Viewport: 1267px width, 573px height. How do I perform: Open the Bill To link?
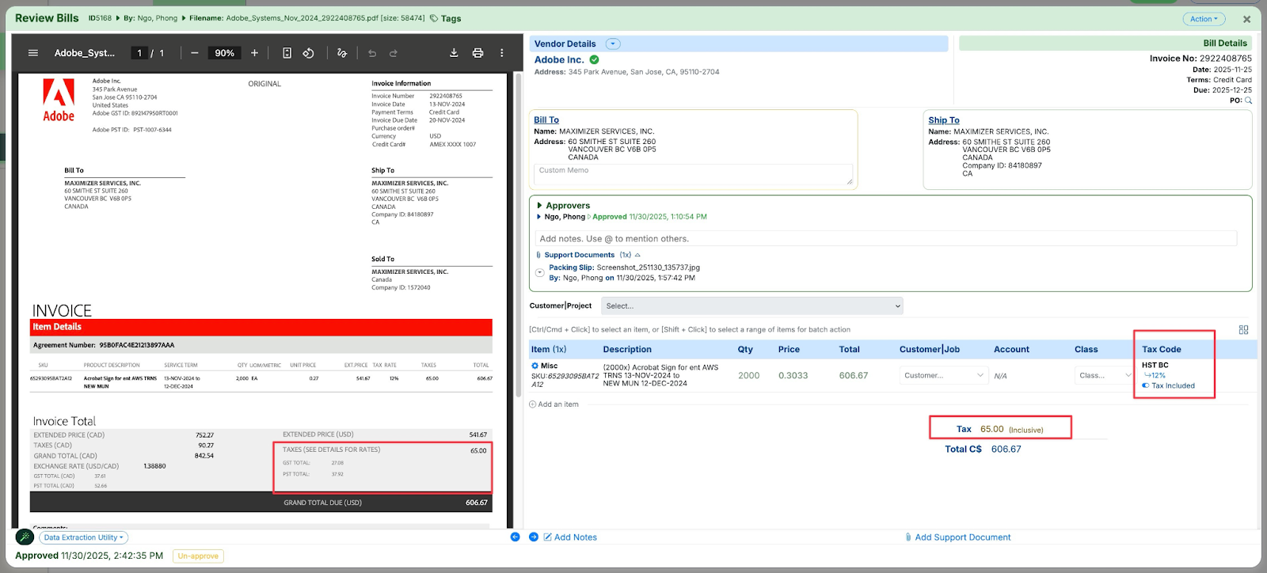click(x=546, y=120)
